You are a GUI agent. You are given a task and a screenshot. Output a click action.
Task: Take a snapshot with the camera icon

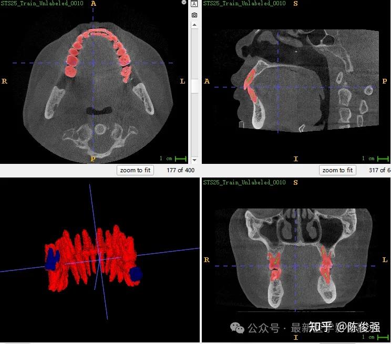pos(194,15)
